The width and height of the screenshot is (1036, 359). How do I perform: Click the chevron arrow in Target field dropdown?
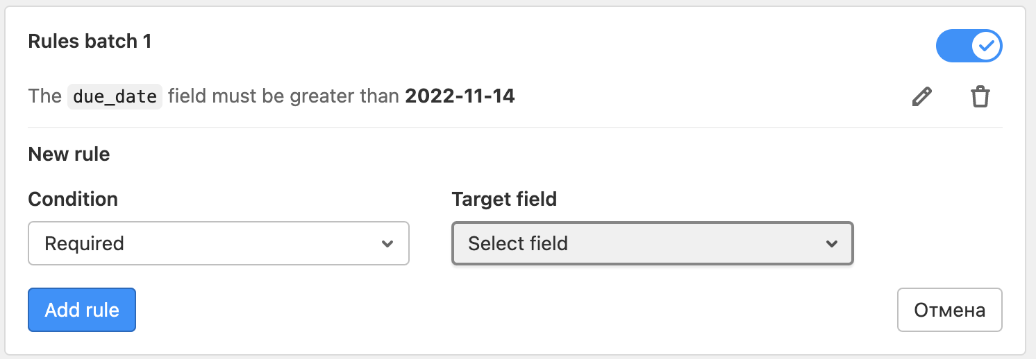[831, 244]
